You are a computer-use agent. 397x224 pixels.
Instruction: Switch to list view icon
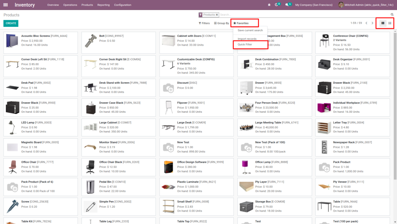tap(390, 23)
